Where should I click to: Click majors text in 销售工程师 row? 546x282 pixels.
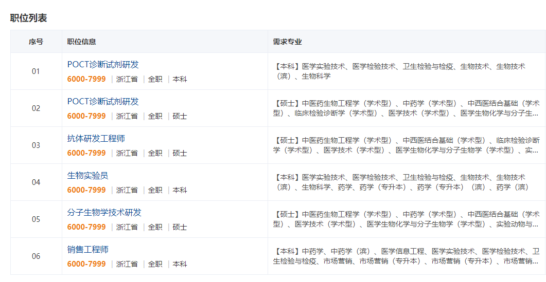[x=406, y=256]
